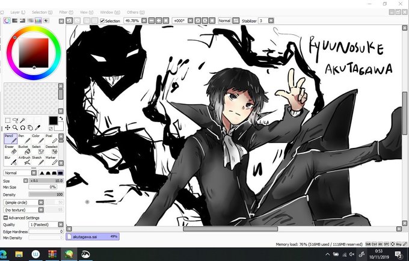Choose the Color brush tool
Screen dimensions: 409x261
[x=38, y=138]
